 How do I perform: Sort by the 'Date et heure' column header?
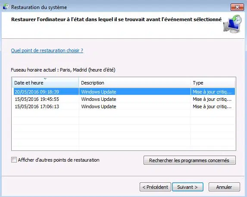point(45,82)
